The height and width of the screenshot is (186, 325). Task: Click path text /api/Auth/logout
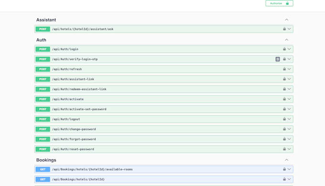tap(66, 119)
